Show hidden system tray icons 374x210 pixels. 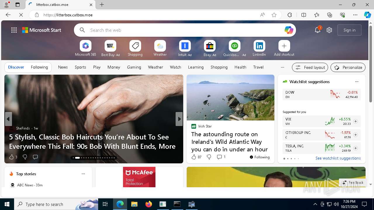pyautogui.click(x=315, y=204)
